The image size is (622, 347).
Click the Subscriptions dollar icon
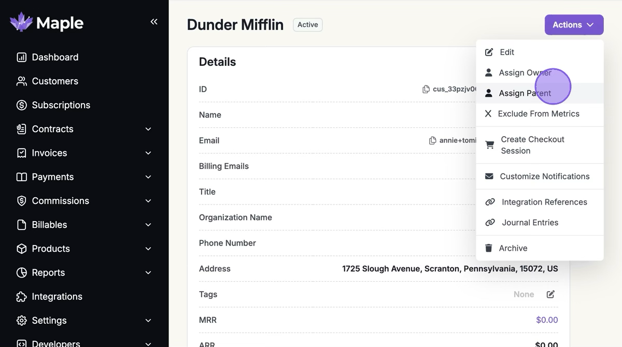pyautogui.click(x=21, y=105)
